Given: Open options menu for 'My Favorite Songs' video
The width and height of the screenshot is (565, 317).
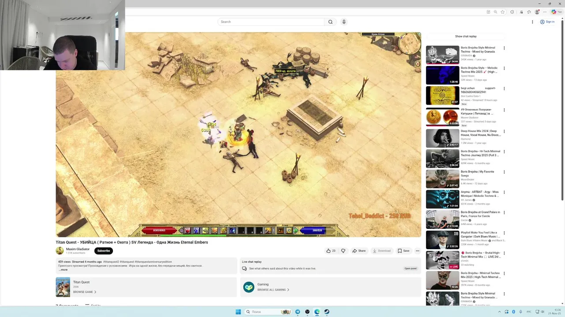Looking at the screenshot, I should pyautogui.click(x=504, y=172).
